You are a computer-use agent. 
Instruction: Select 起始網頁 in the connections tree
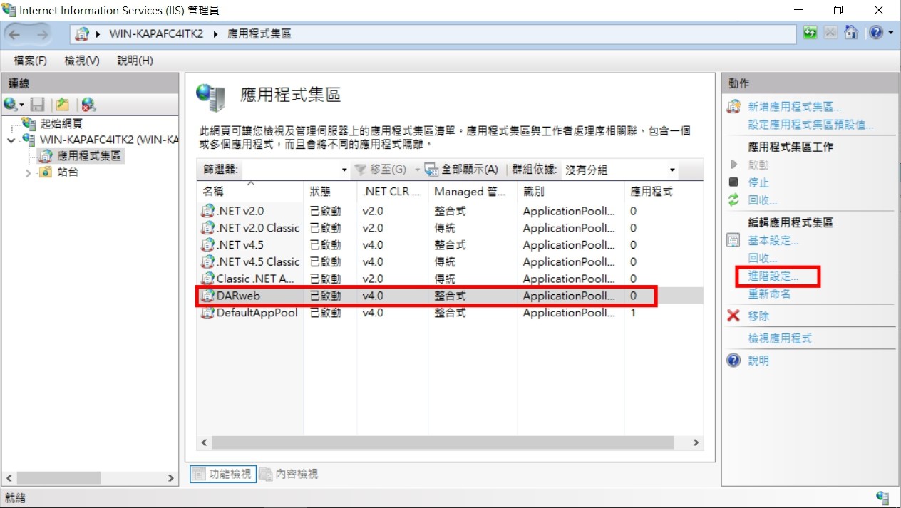point(61,124)
